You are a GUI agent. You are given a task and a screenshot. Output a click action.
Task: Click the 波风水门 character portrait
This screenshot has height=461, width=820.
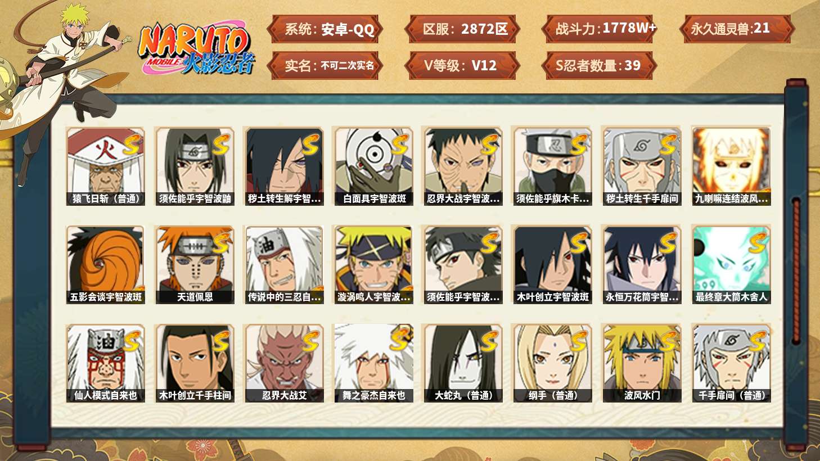[x=642, y=363]
